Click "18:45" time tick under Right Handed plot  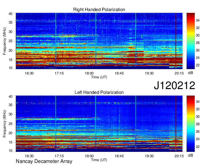point(119,73)
